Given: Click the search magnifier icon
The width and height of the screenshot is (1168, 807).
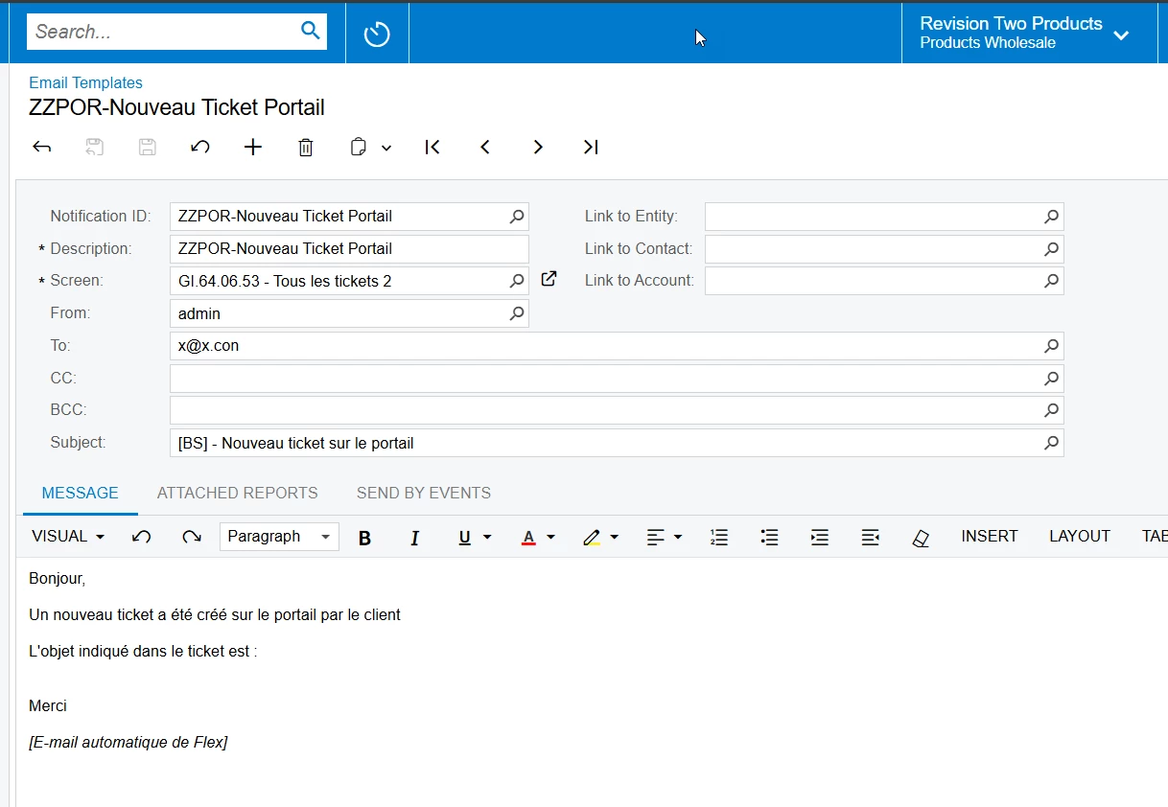Looking at the screenshot, I should click(310, 31).
